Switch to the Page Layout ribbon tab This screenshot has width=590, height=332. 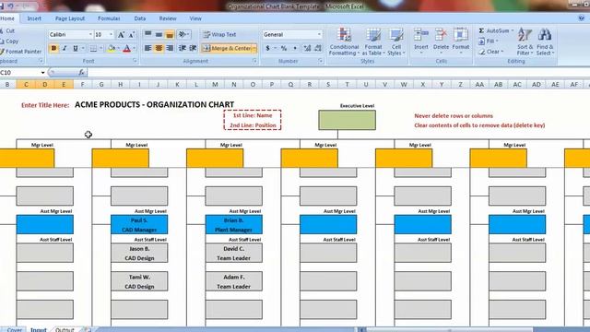70,18
